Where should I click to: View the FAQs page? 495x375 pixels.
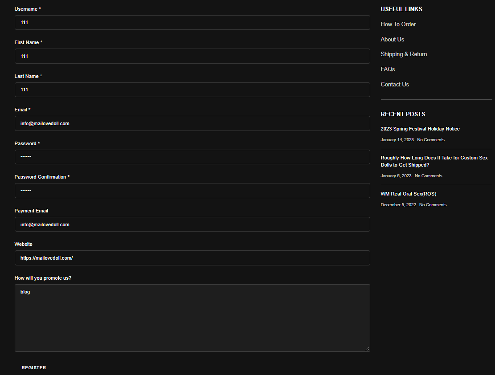pyautogui.click(x=388, y=69)
